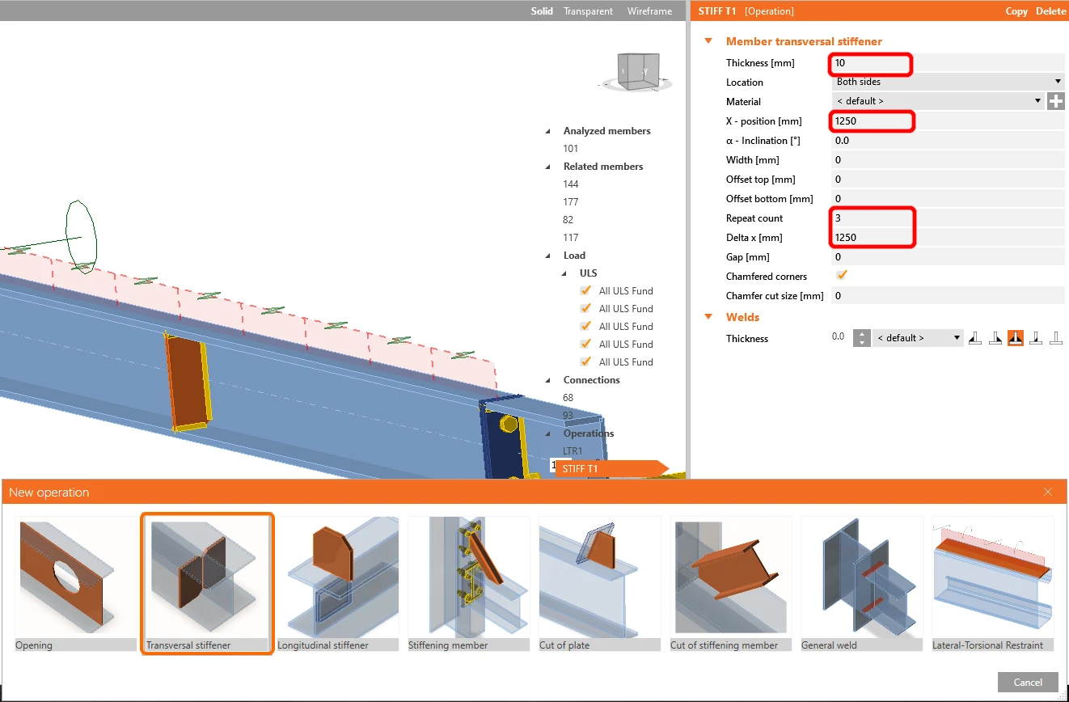Choose the Longitudinal stiffener operation

point(338,584)
